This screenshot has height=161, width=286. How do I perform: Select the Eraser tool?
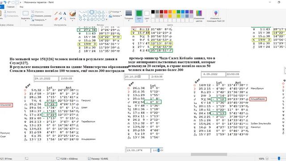(56, 19)
